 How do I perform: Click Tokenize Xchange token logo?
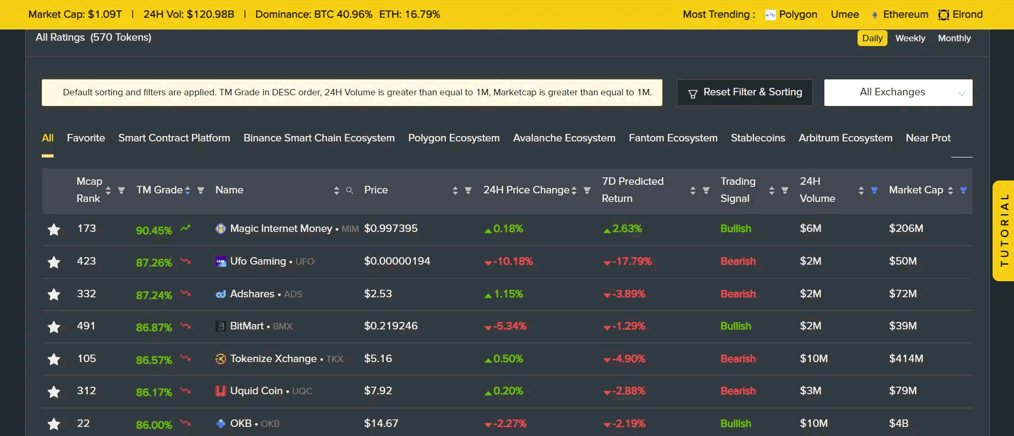coord(221,359)
